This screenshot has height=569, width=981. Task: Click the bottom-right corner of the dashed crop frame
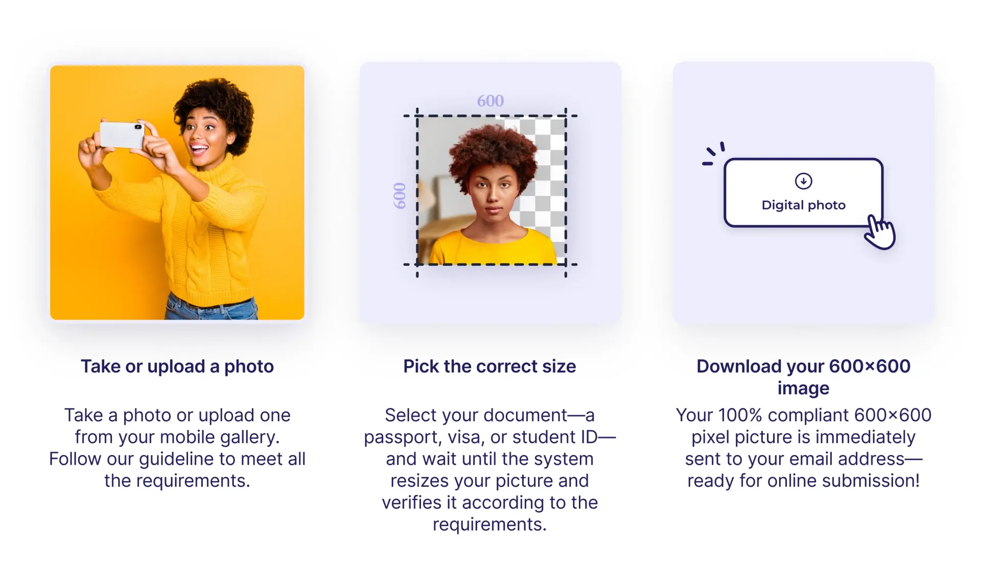coord(566,264)
